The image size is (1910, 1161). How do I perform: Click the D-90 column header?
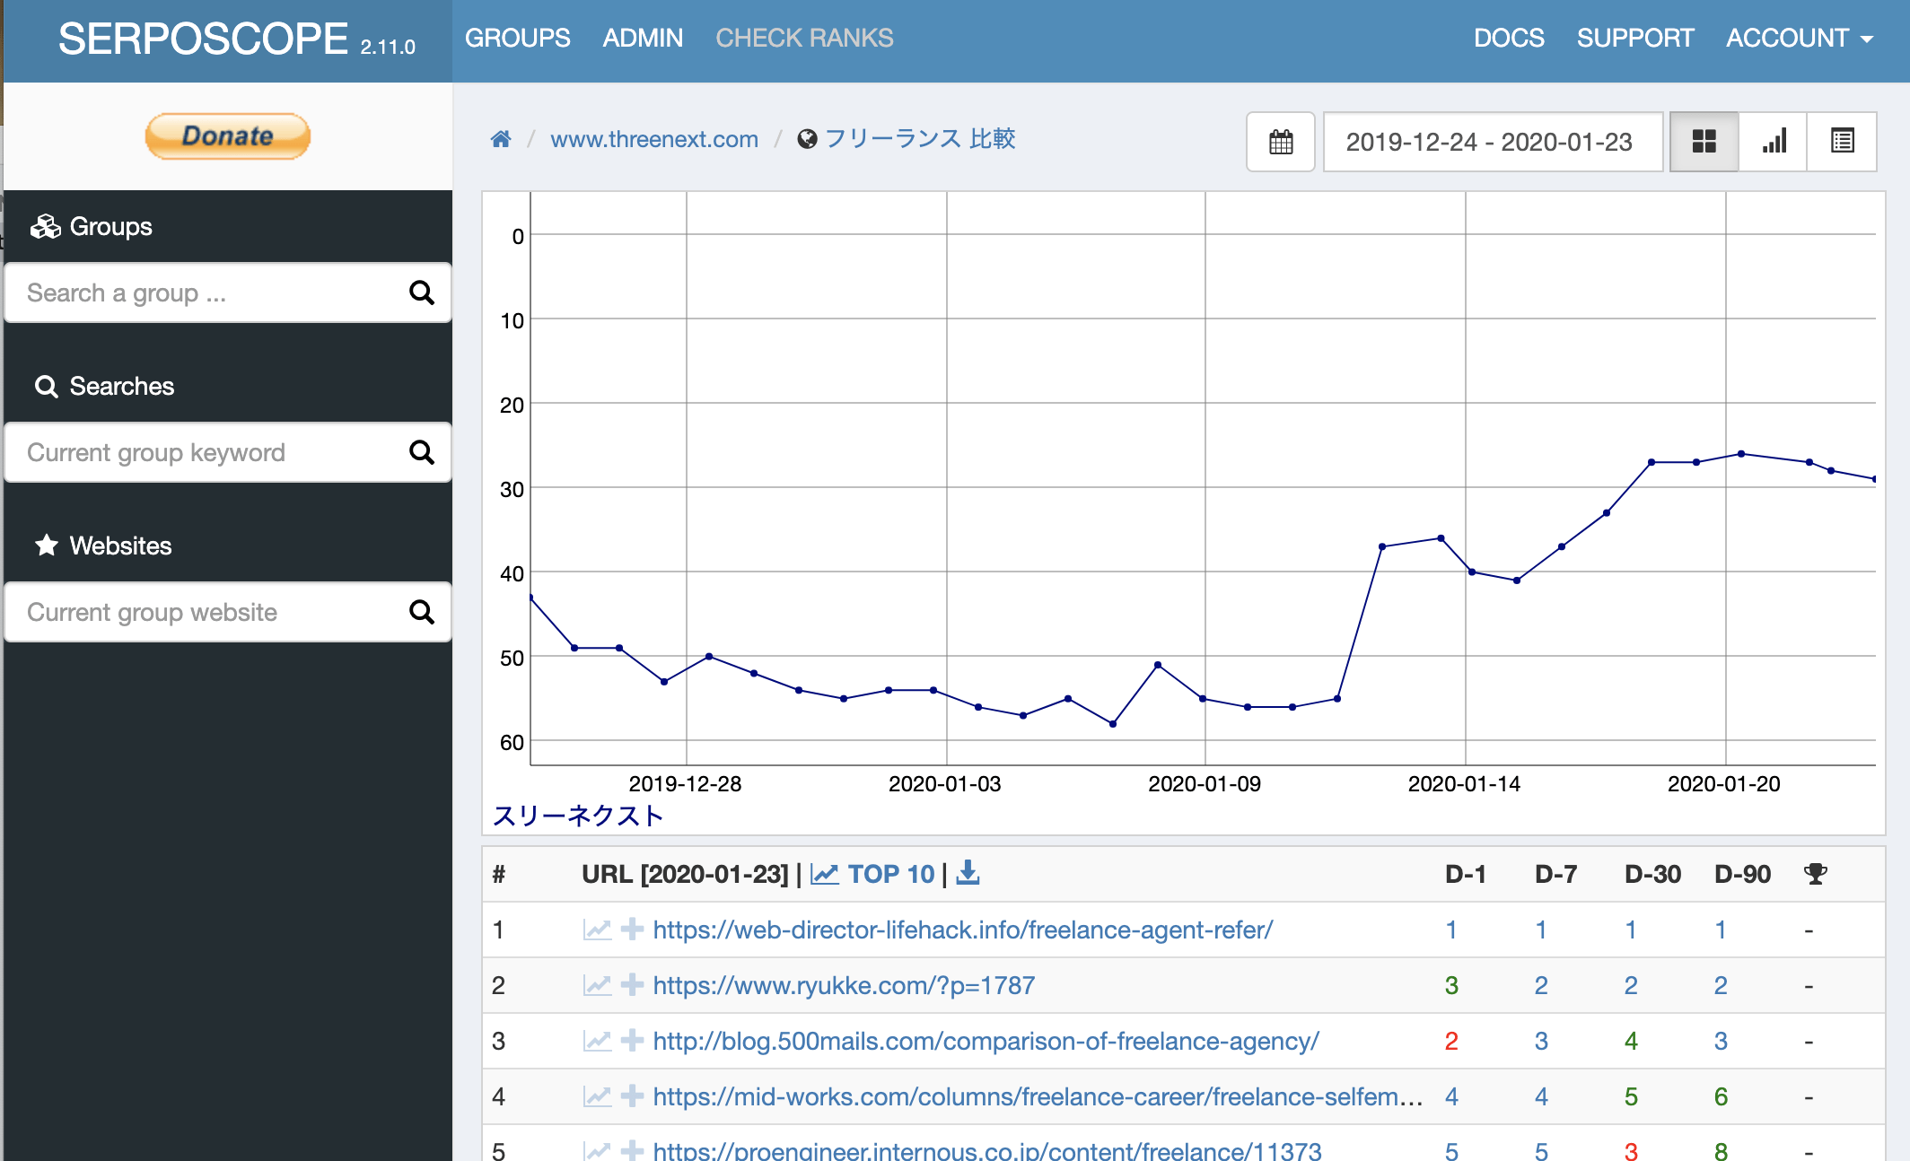click(x=1742, y=874)
